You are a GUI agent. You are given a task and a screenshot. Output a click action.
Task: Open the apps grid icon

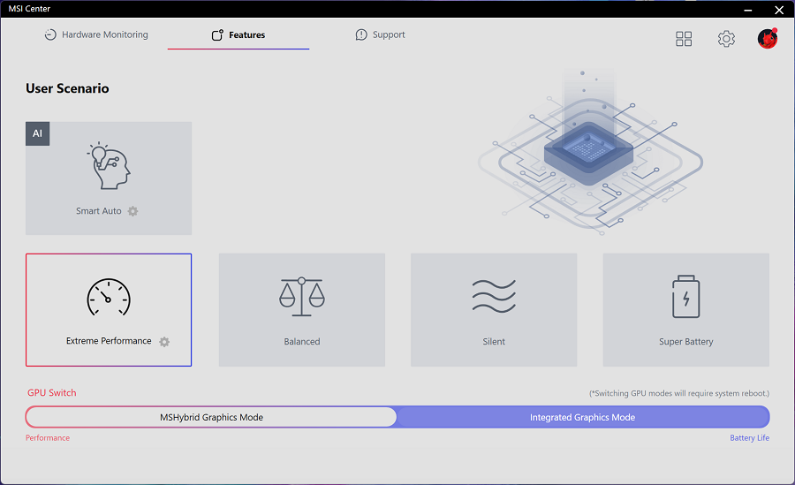[684, 39]
